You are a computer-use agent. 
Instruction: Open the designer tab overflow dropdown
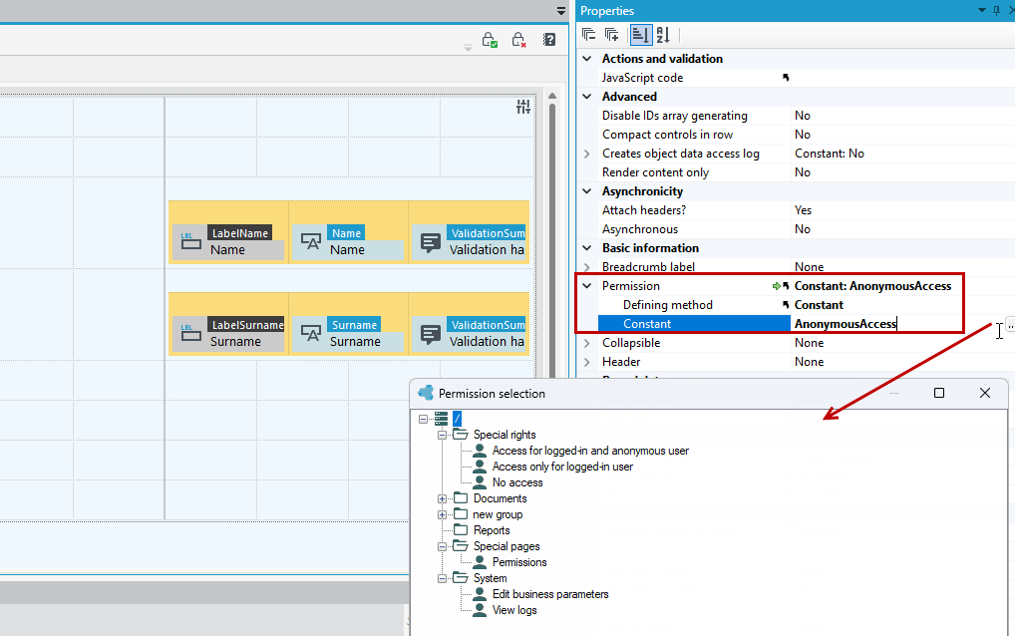tap(561, 11)
